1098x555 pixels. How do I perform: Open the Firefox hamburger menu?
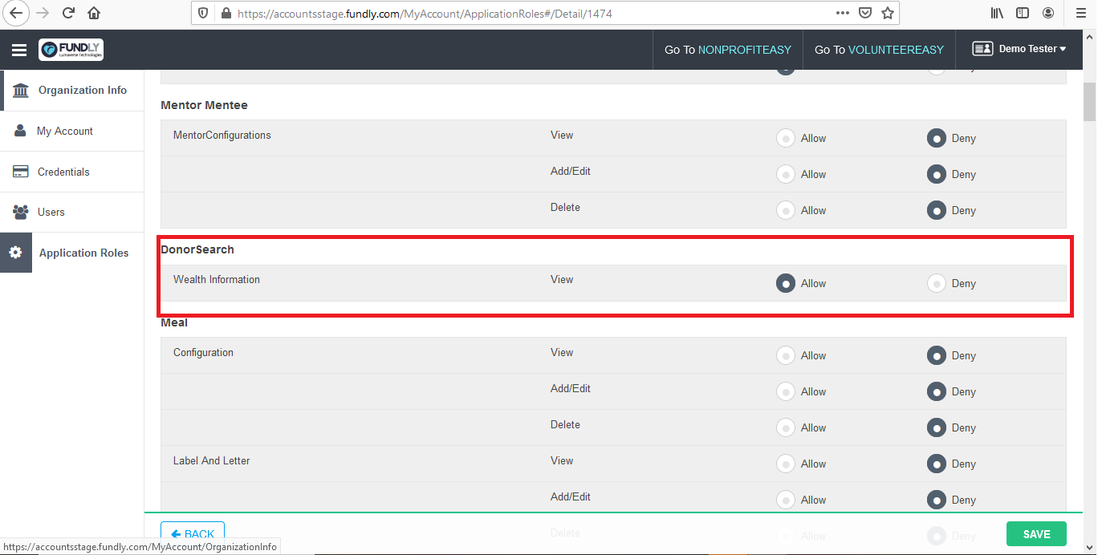[x=1080, y=13]
